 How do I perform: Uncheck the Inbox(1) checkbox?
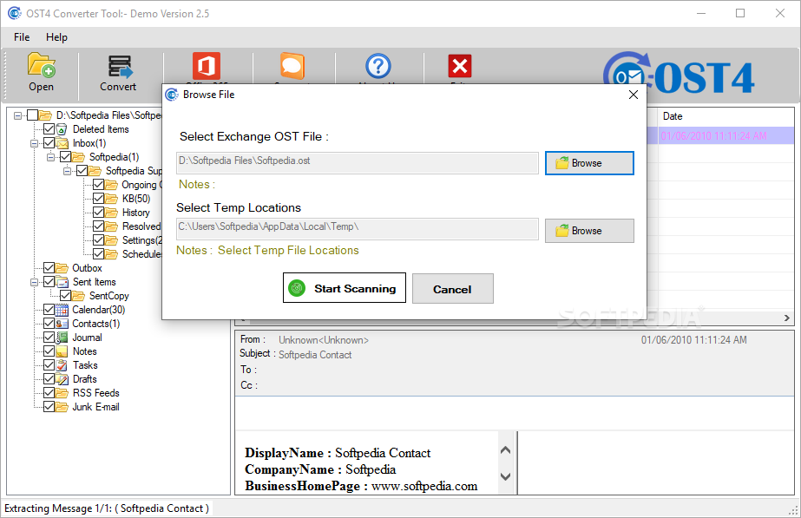click(x=49, y=142)
